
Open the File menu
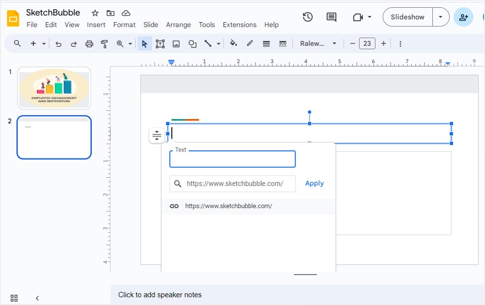[x=32, y=25]
